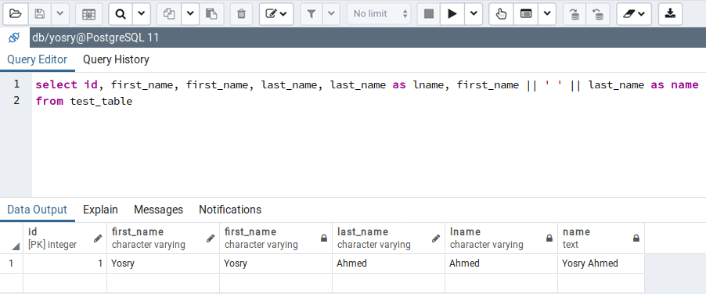Open the Explain results tab
706x294 pixels.
tap(100, 210)
